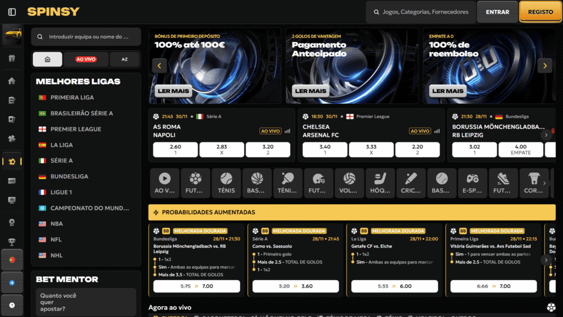Open the trophy icon in far-left sidebar
The image size is (563, 317).
[12, 241]
